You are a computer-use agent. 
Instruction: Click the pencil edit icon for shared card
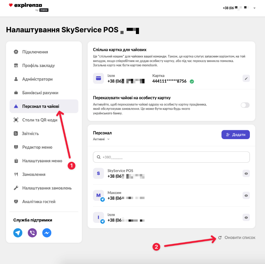click(246, 78)
